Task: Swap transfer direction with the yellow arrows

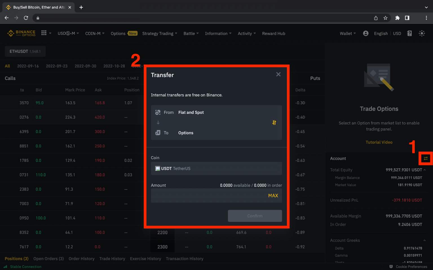Action: click(274, 123)
